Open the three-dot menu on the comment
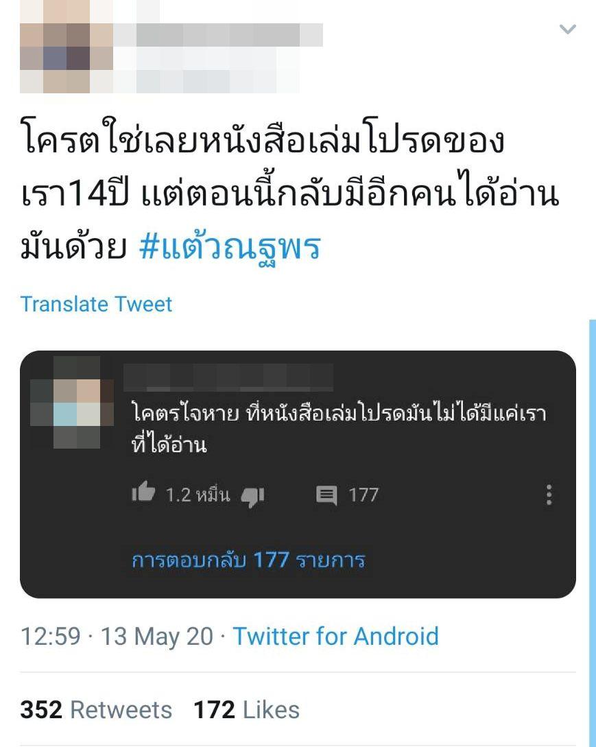The image size is (596, 747). tap(549, 495)
